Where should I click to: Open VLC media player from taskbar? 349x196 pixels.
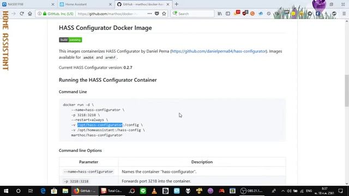click(154, 191)
